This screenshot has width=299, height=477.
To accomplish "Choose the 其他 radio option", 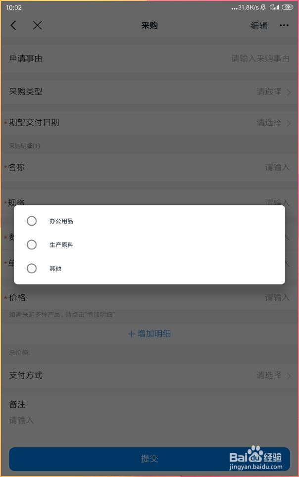I will tap(32, 268).
